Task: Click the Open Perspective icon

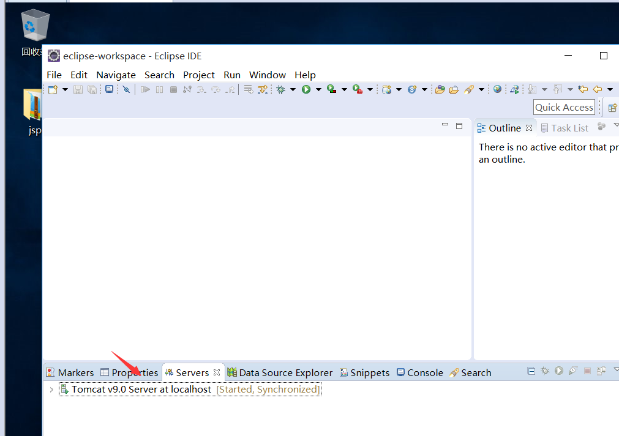Action: pos(612,108)
